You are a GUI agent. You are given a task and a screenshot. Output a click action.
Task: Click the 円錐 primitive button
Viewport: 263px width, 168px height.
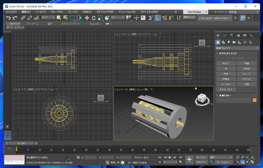click(247, 63)
